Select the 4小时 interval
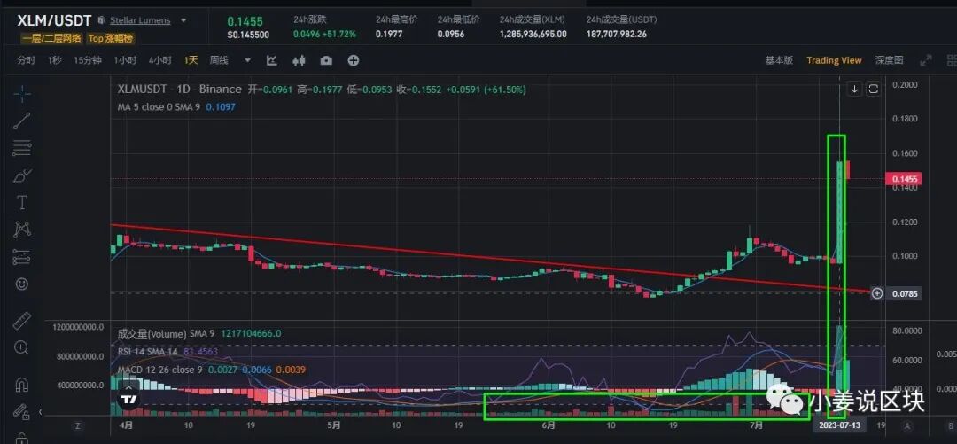Image resolution: width=957 pixels, height=444 pixels. 159,60
